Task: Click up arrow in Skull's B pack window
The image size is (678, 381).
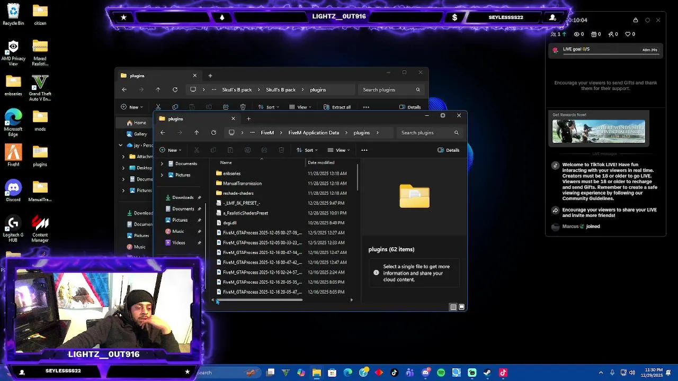Action: click(158, 90)
